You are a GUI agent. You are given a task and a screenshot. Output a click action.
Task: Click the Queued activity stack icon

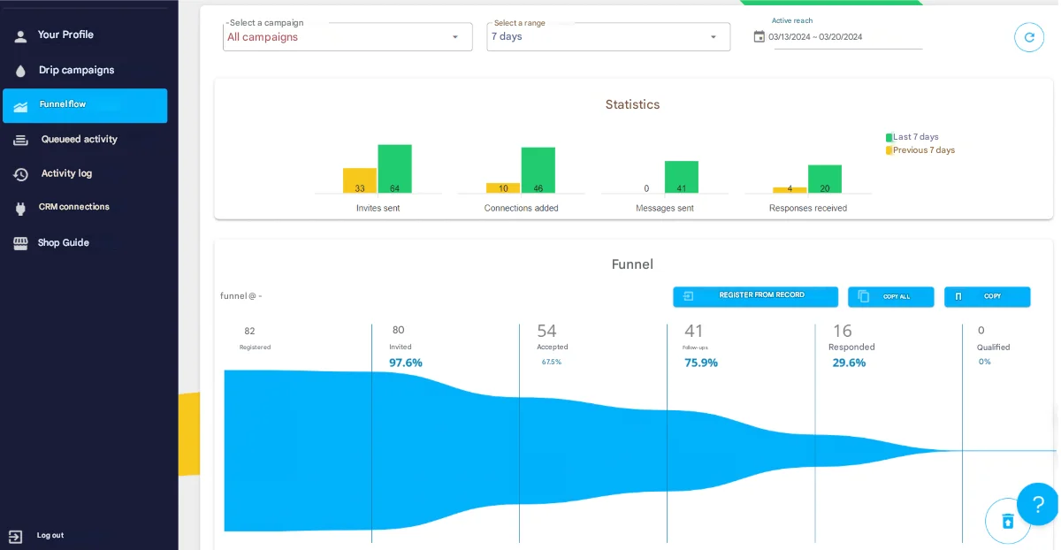point(20,140)
